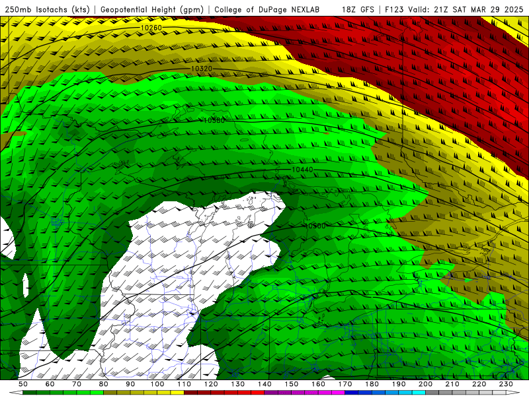Viewport: 529px width, 396px height.
Task: Click the left arrow end of the color bar
Action: [x=16, y=393]
